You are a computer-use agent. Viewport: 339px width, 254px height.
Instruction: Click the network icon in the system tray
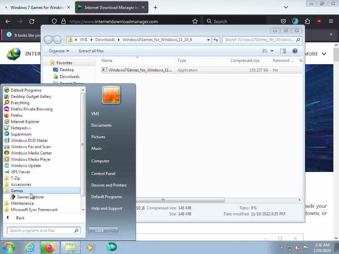tap(290, 248)
